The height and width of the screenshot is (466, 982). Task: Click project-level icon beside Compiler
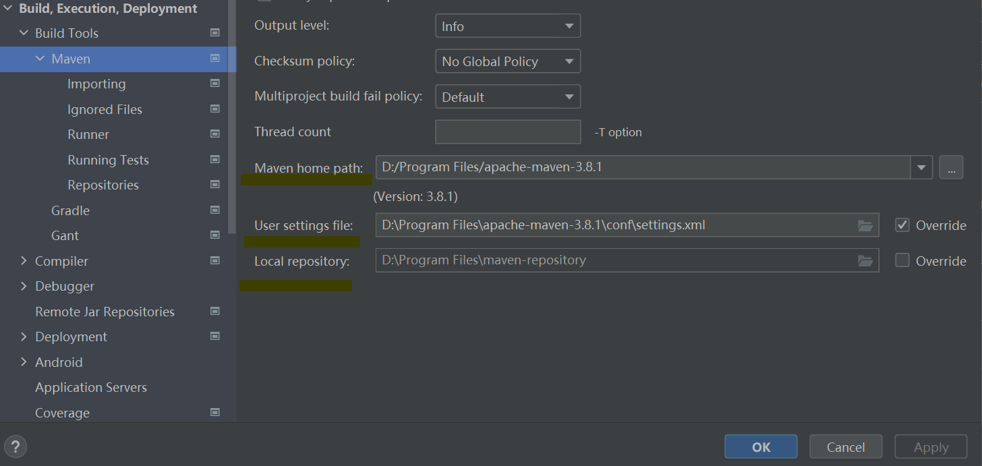coord(215,260)
